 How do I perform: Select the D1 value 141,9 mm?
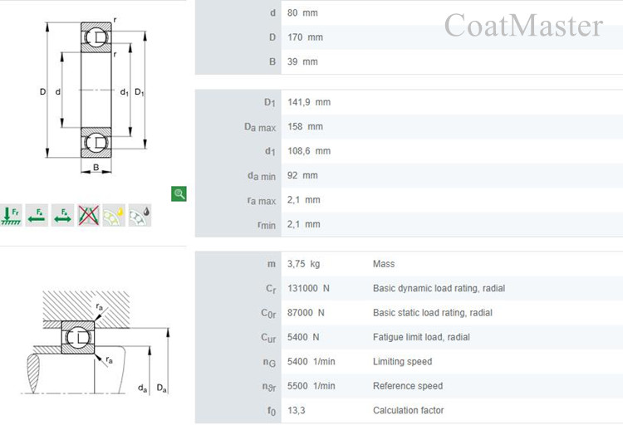pos(309,102)
